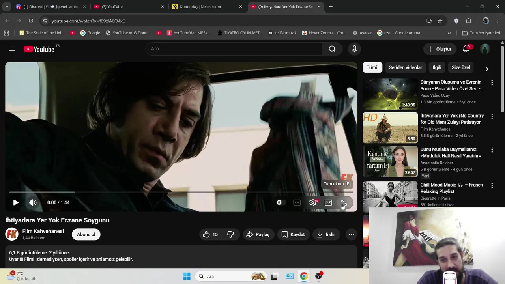505x284 pixels.
Task: Select the Tümü filter chip
Action: (x=372, y=67)
